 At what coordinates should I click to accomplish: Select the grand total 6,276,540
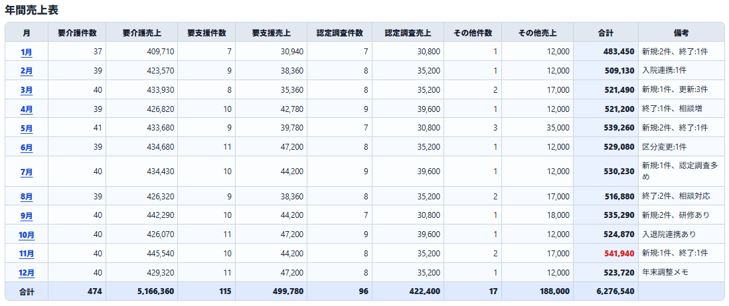coord(606,291)
